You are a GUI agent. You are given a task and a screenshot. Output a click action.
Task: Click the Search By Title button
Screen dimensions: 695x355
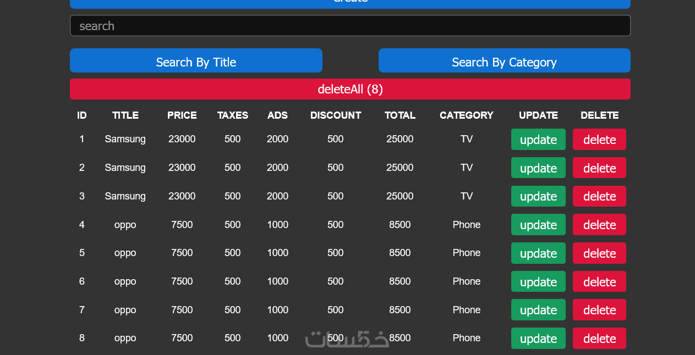(196, 60)
